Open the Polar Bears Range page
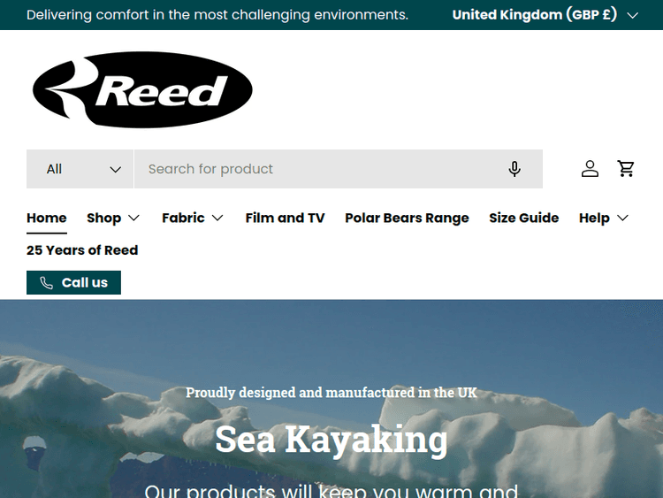 coord(407,218)
